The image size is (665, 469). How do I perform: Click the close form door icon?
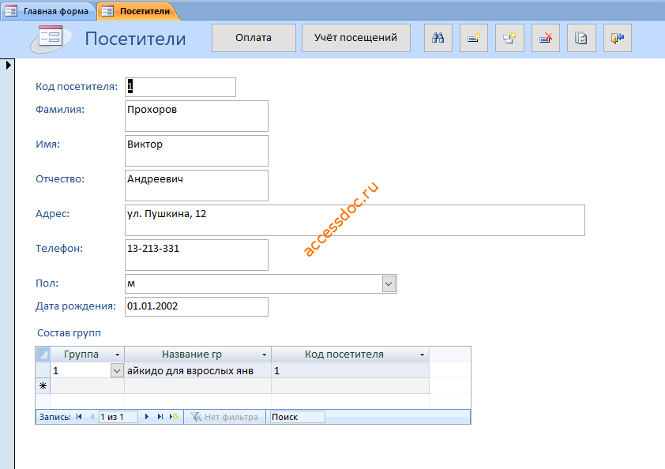click(618, 38)
